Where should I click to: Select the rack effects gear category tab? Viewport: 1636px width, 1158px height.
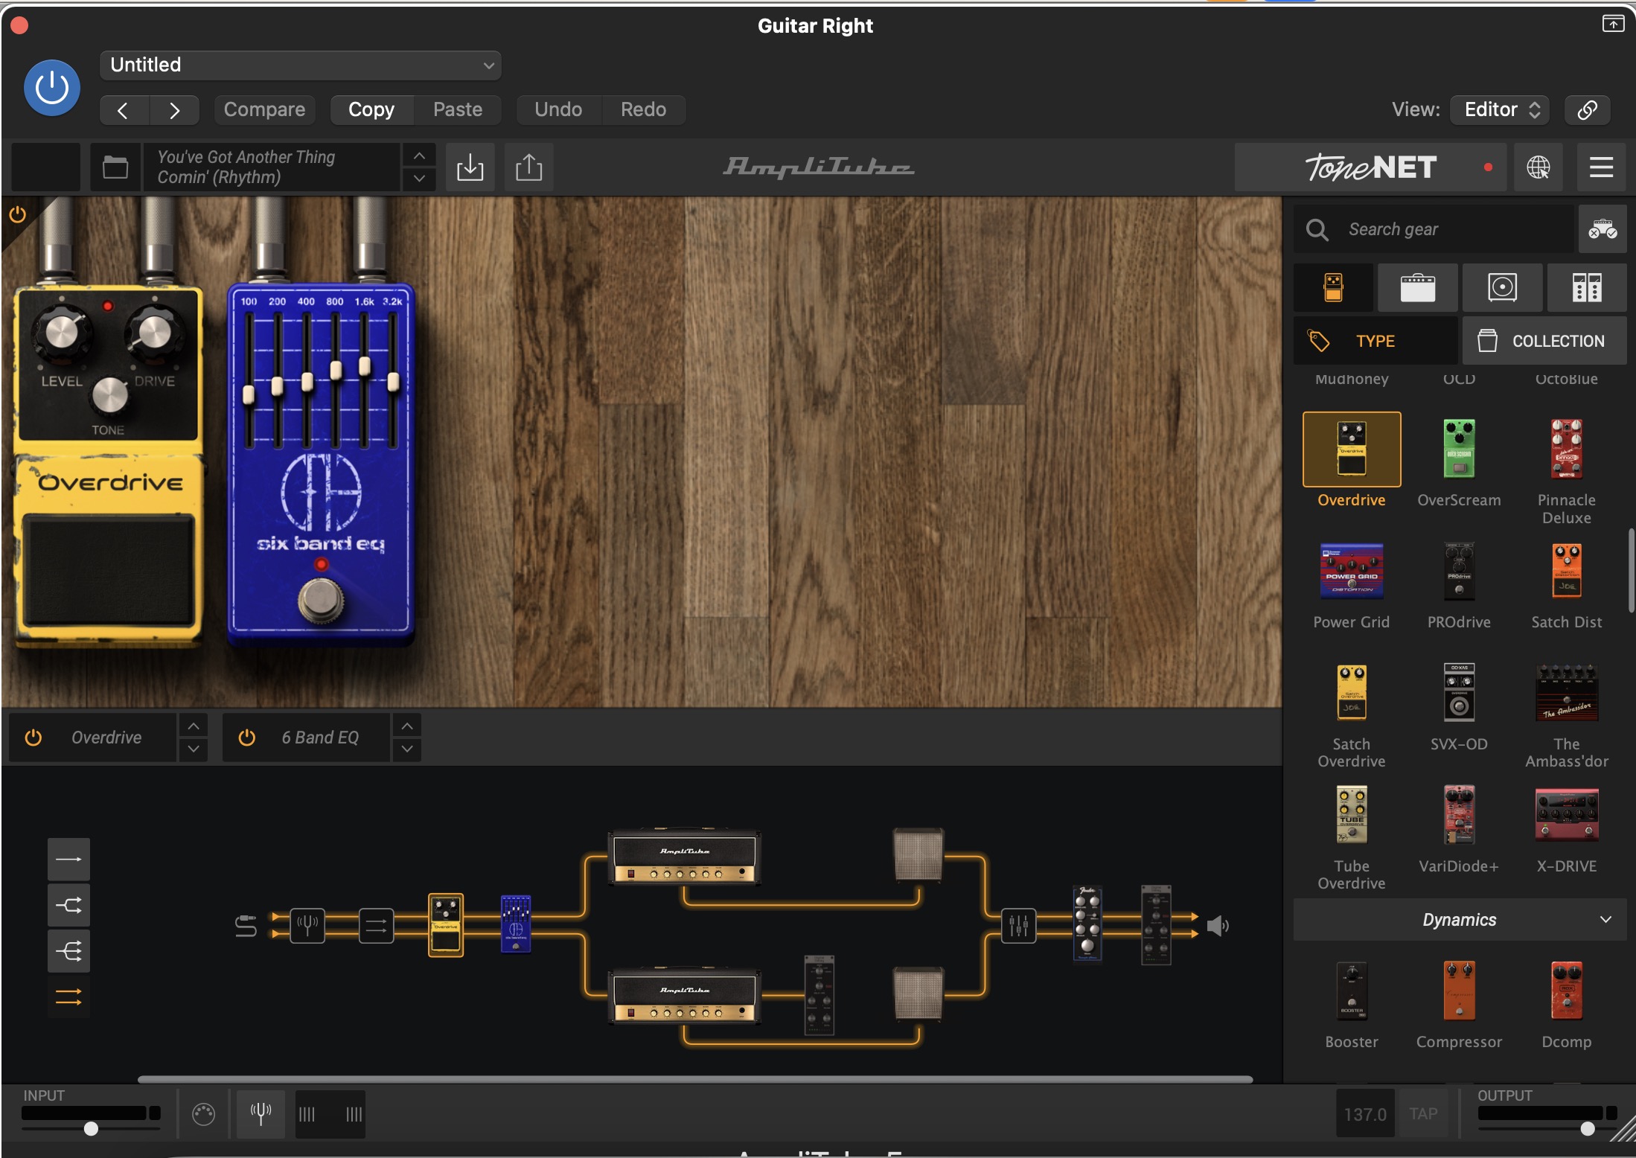pyautogui.click(x=1587, y=287)
